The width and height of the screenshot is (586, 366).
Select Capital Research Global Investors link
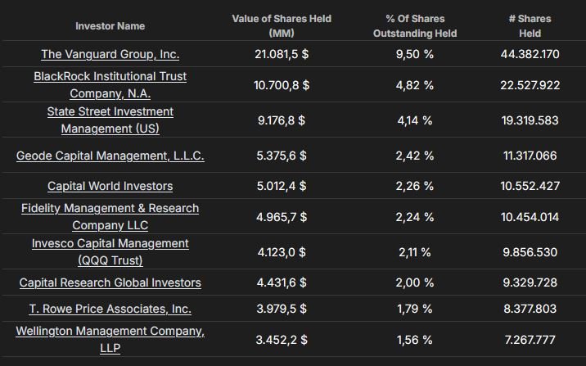pyautogui.click(x=110, y=282)
